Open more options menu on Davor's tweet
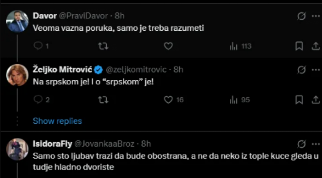The image size is (322, 178). click(316, 16)
